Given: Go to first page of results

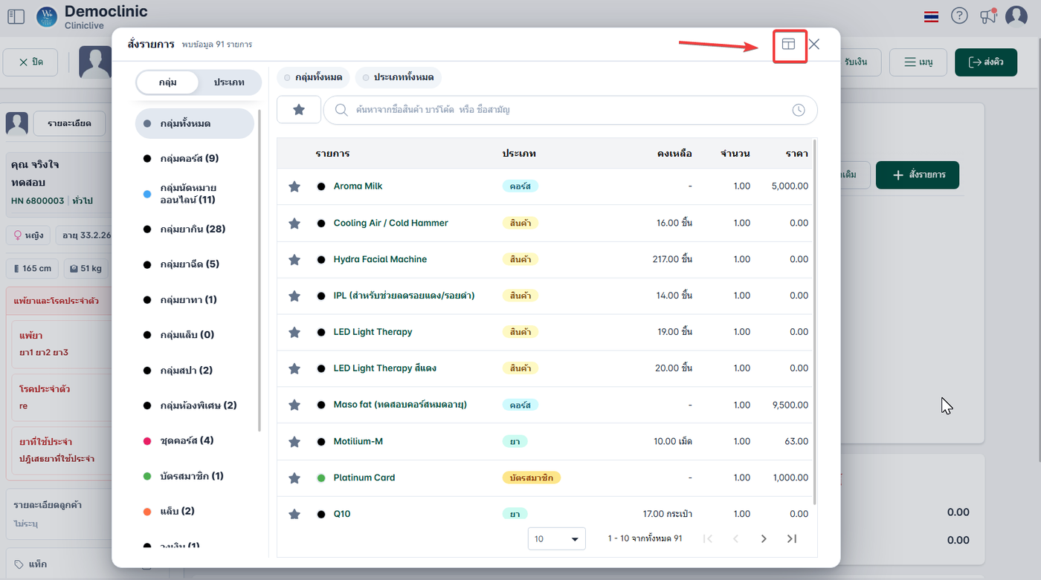Looking at the screenshot, I should 708,538.
